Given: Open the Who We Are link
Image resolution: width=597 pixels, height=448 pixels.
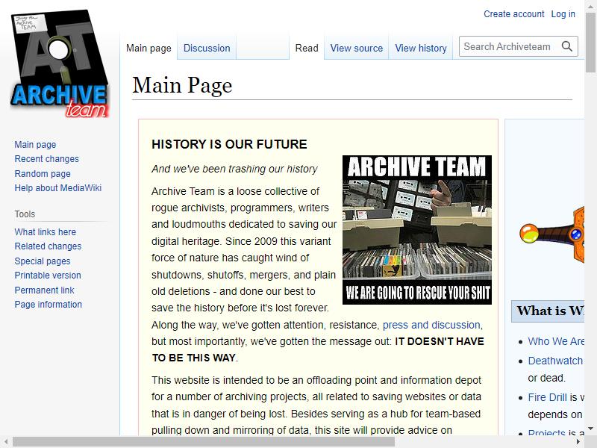Looking at the screenshot, I should pyautogui.click(x=556, y=341).
